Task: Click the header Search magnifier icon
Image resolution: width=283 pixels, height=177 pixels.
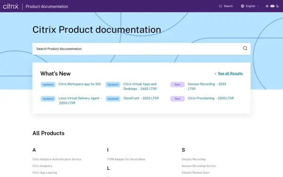Action: coord(220,6)
